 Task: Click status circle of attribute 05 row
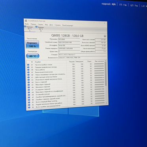pos(28,67)
